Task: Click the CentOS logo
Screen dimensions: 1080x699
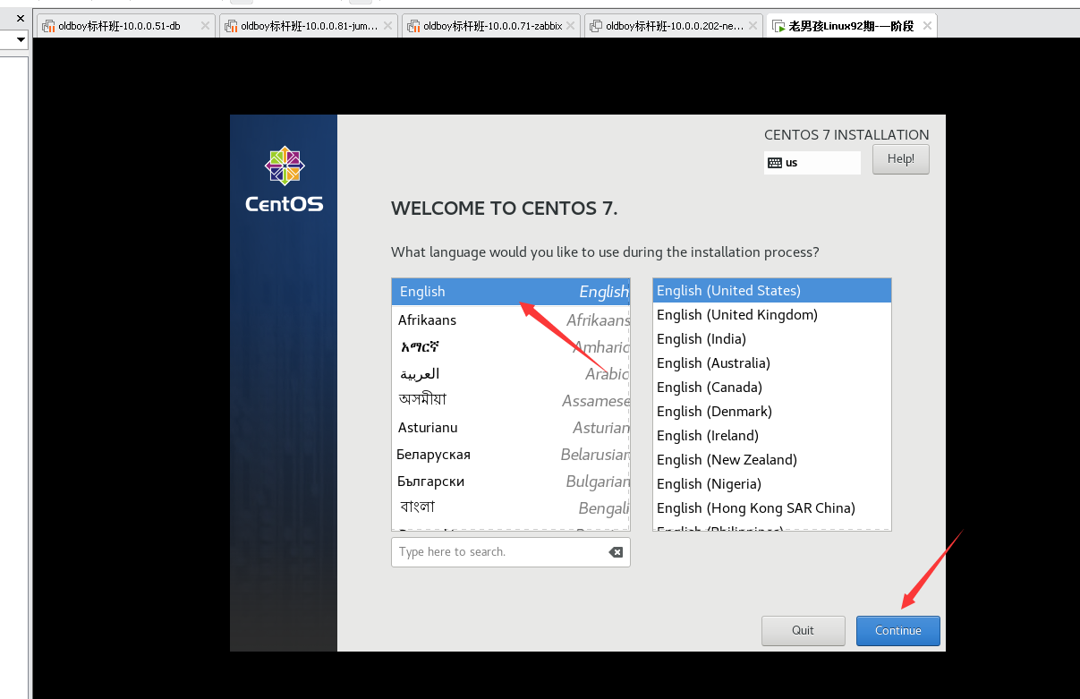Action: coord(284,180)
